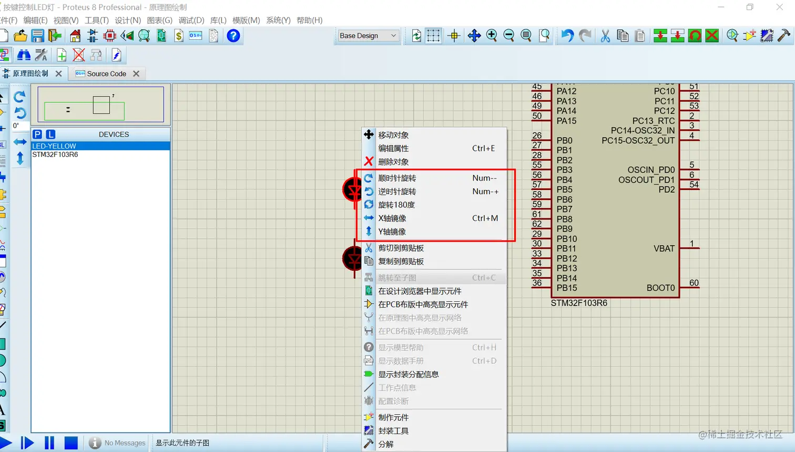Click New Sheet green plus icon
The image size is (795, 452).
[62, 55]
